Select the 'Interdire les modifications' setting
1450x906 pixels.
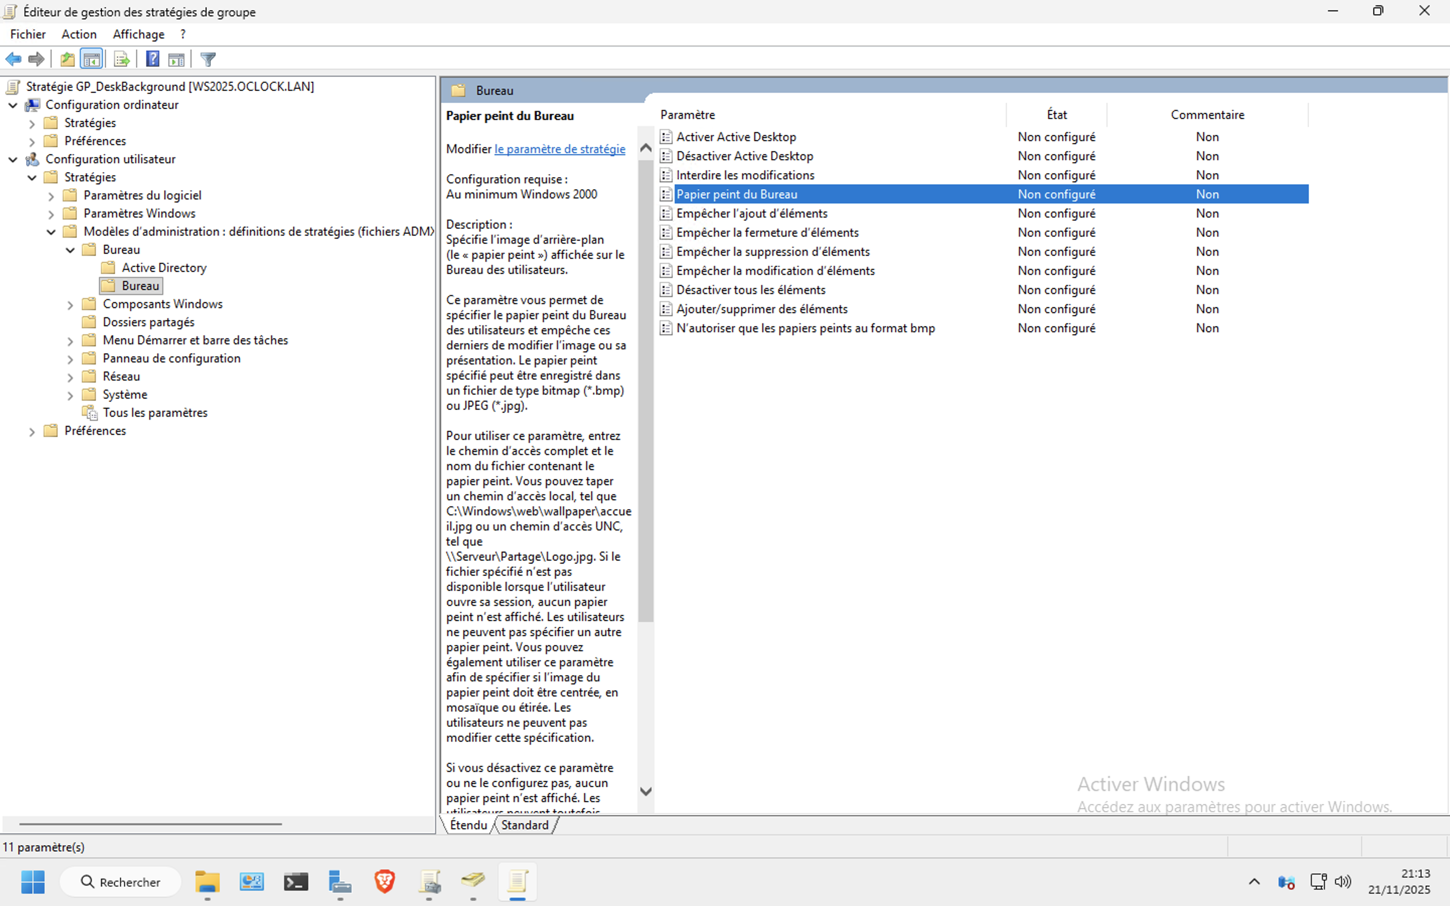coord(745,175)
